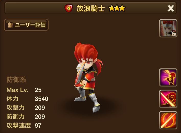Click the Max Lv. value 25
The height and width of the screenshot is (133, 181).
tap(38, 90)
